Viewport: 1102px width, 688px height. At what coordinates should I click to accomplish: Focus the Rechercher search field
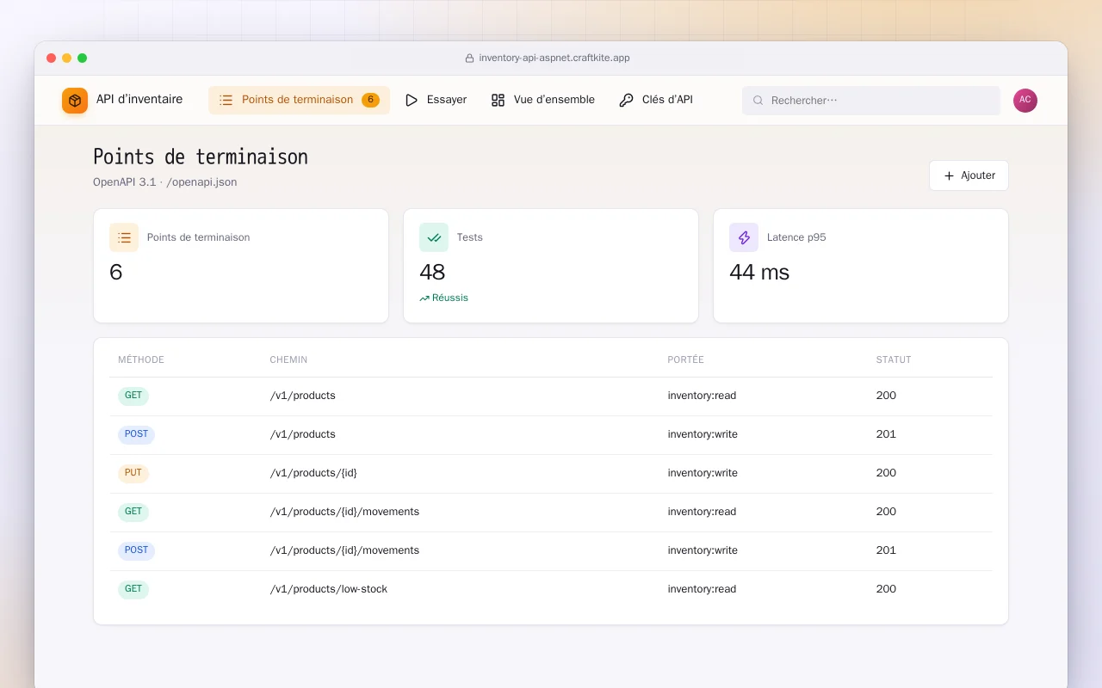coord(871,101)
